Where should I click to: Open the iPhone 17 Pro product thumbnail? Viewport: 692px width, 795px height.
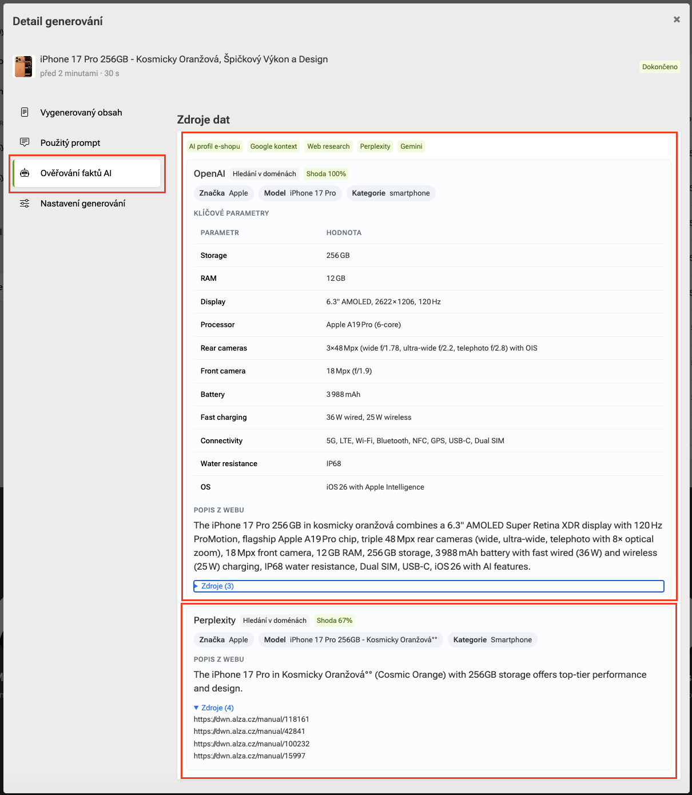pos(24,66)
